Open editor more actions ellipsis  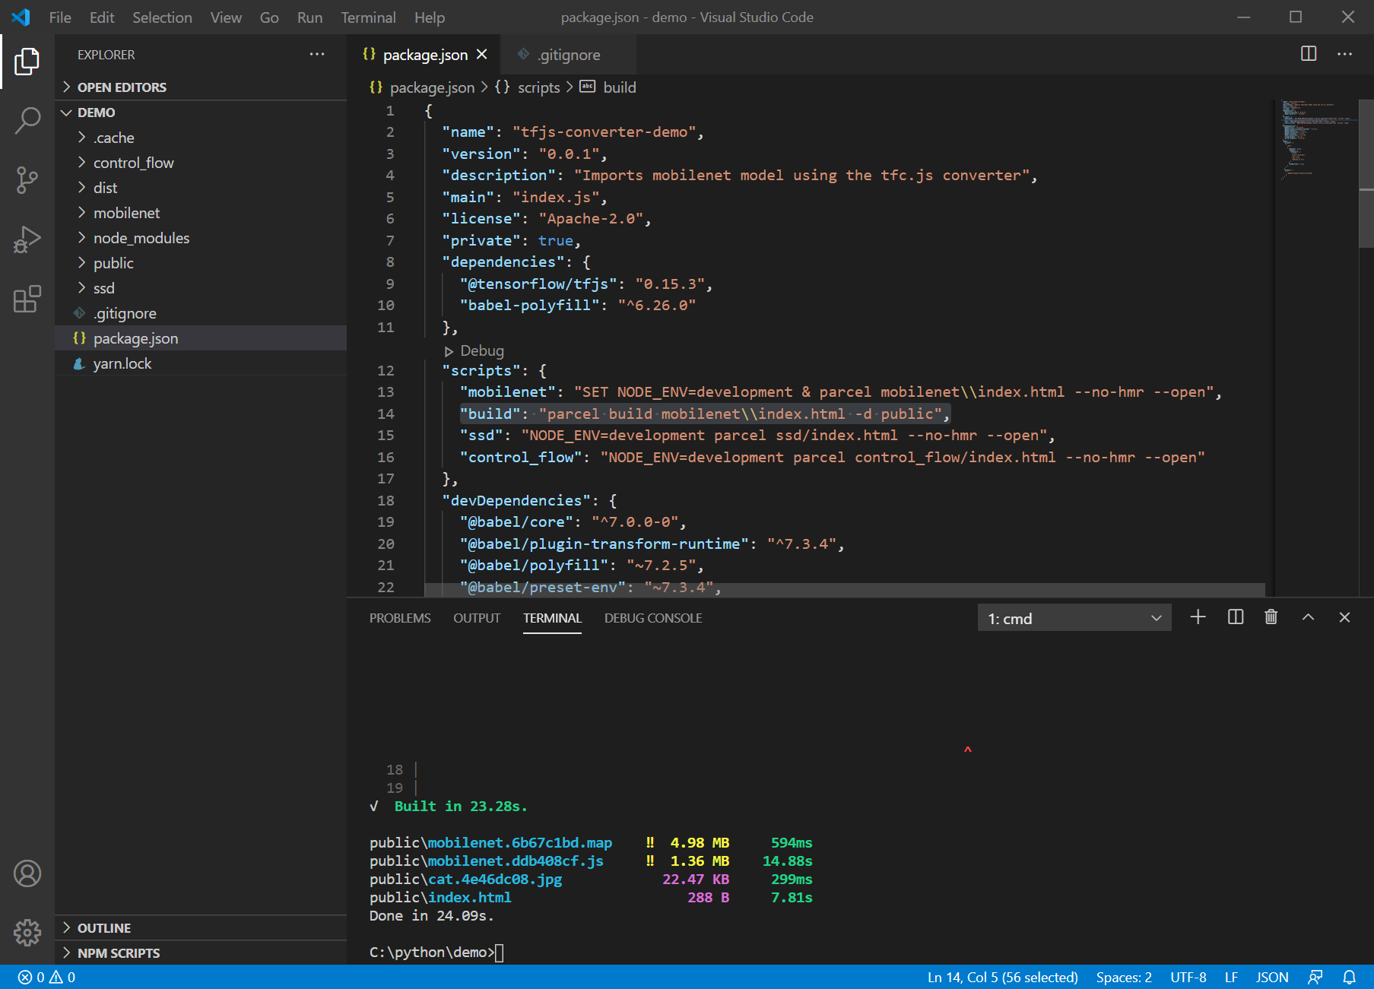pyautogui.click(x=1344, y=54)
